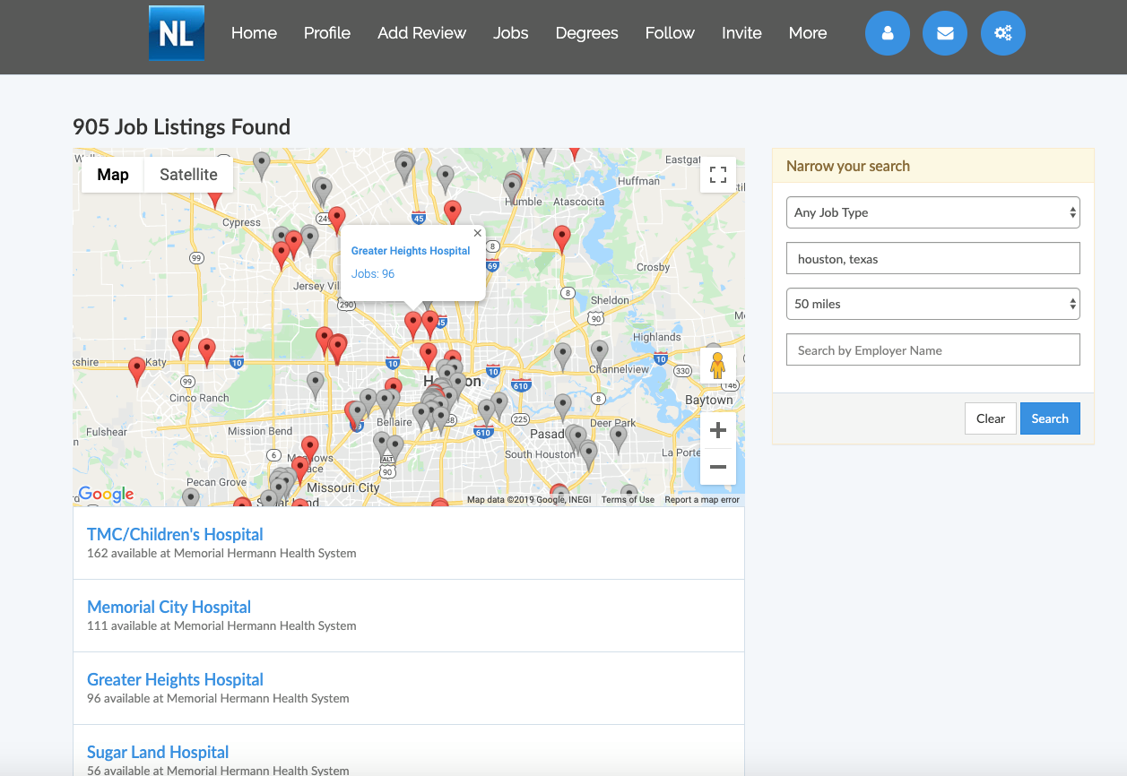Click '96 available at Memorial Hermann Health System'

(x=218, y=698)
